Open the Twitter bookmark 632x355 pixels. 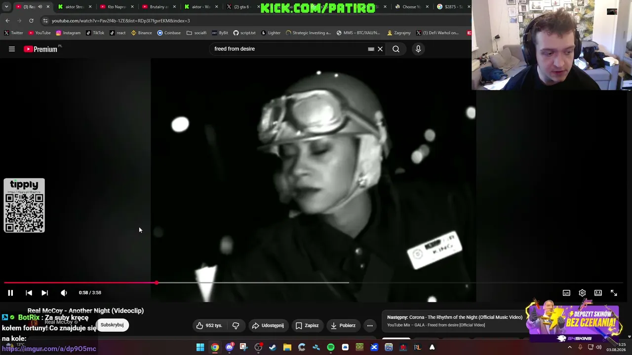coord(13,33)
